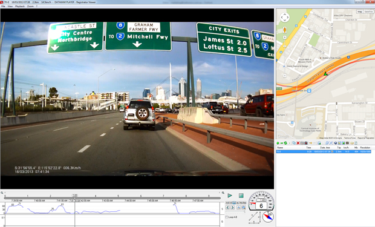
Task: Open the View menu
Action: point(10,6)
